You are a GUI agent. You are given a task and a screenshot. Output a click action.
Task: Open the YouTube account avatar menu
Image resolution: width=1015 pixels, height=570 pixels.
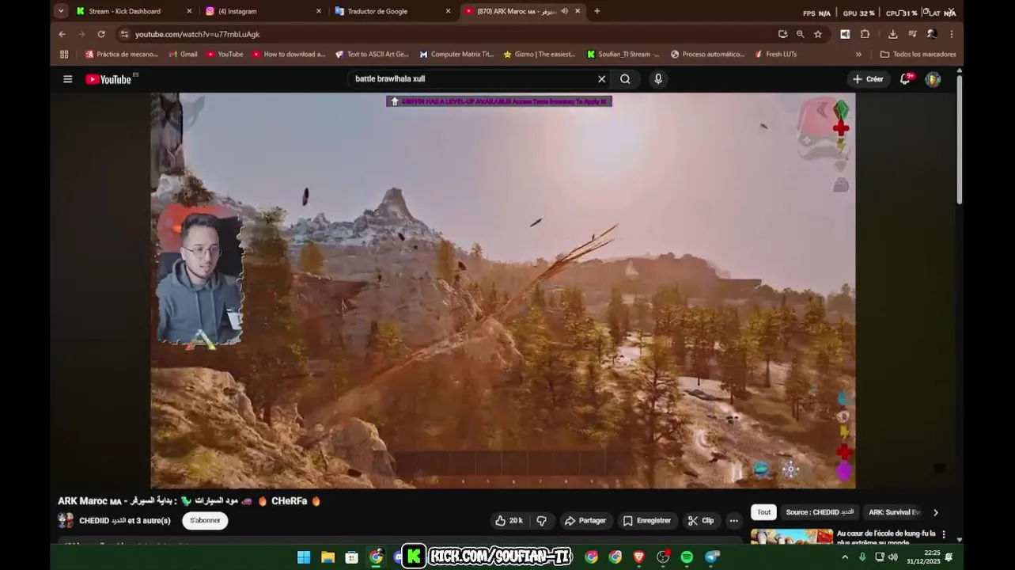(933, 79)
